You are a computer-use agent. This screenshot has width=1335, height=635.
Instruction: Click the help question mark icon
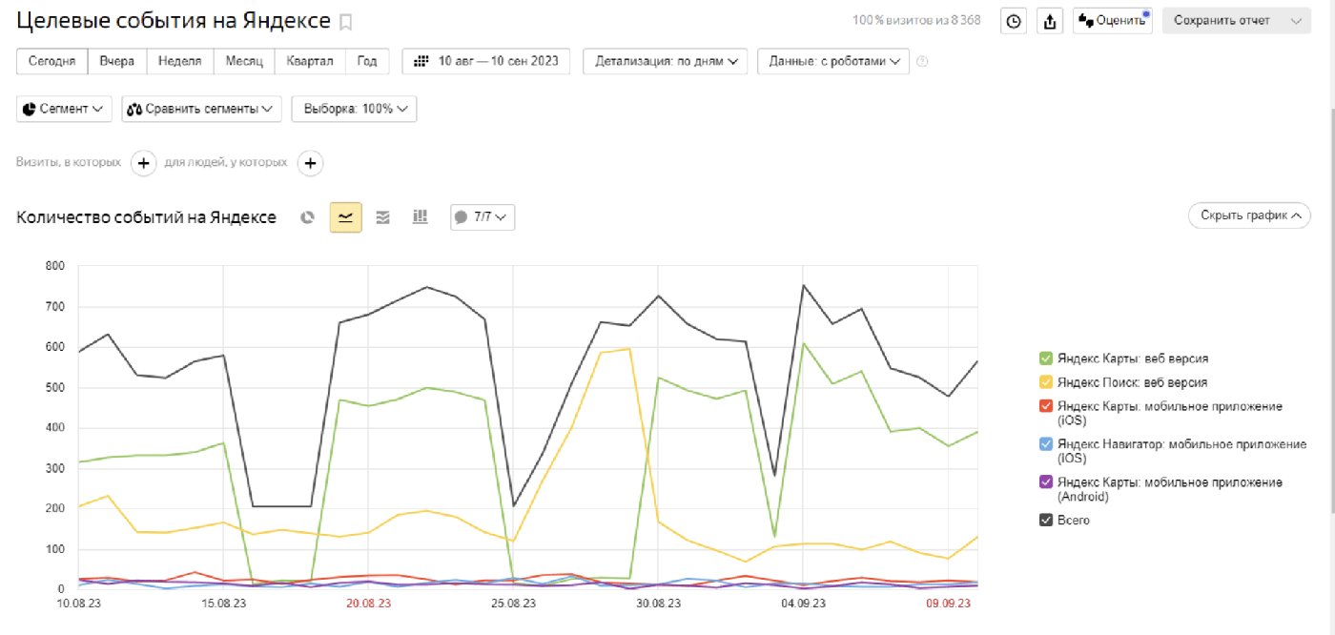pos(922,62)
